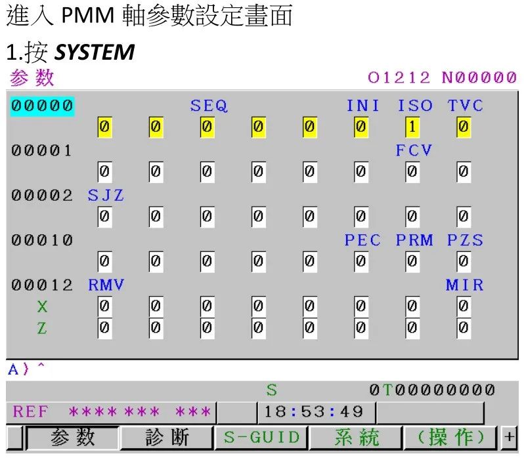524x458 pixels.
Task: Select the 参数 softkey
Action: pyautogui.click(x=72, y=438)
